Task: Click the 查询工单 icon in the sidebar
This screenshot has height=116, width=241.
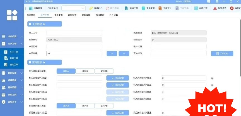Action: pyautogui.click(x=6, y=64)
